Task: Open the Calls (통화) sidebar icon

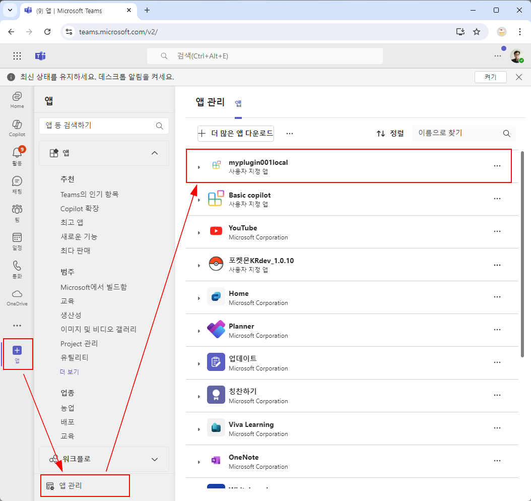Action: pos(17,269)
